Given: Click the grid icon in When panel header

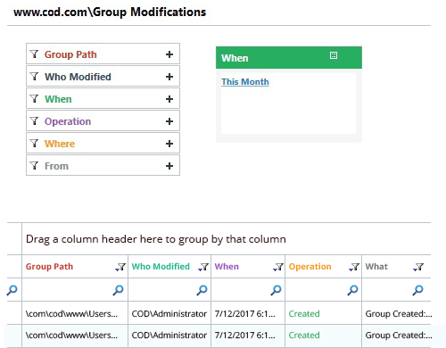Looking at the screenshot, I should pos(334,55).
